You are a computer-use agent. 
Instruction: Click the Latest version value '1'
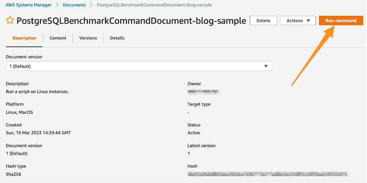coord(189,154)
